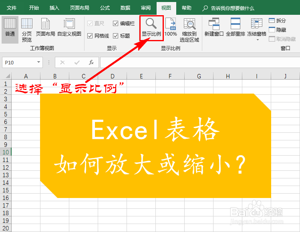Select column F header
The height and width of the screenshot is (232, 300).
(170, 76)
